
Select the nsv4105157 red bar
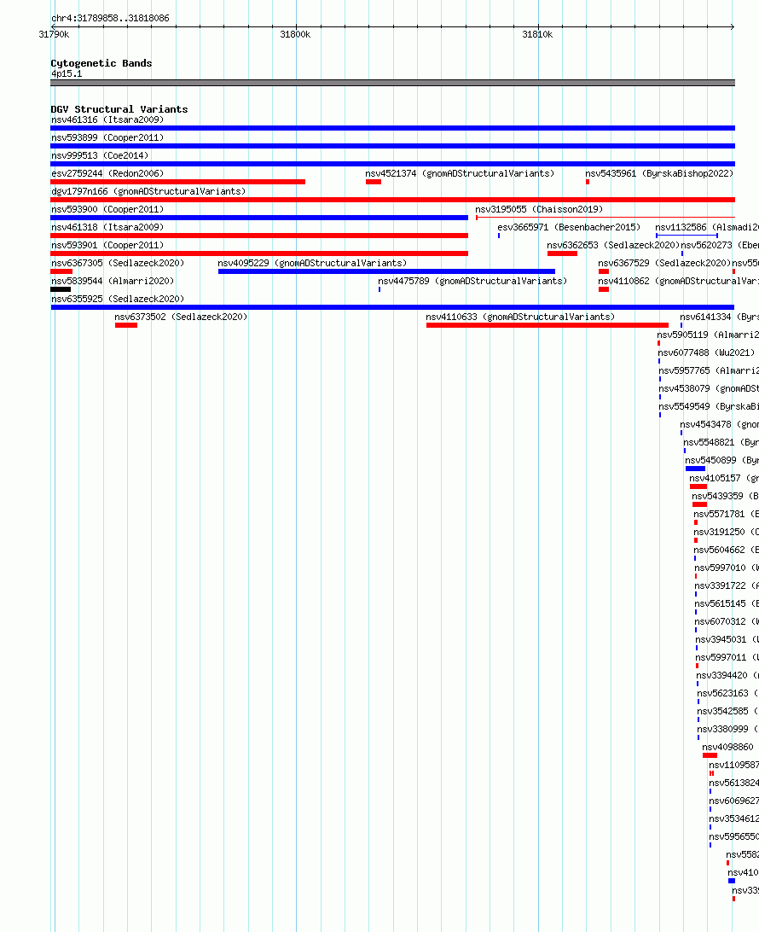pyautogui.click(x=698, y=486)
